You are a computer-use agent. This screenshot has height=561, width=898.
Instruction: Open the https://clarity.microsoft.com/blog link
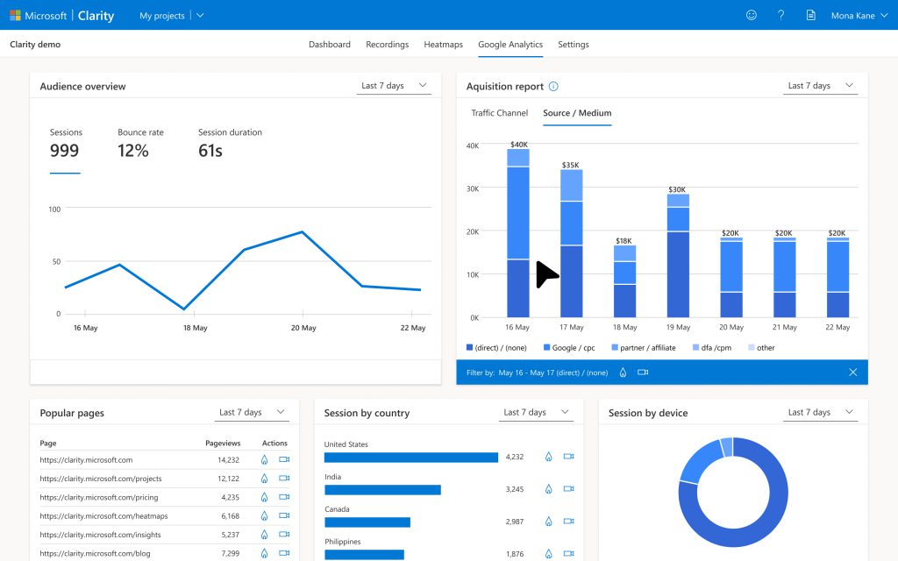tap(95, 554)
